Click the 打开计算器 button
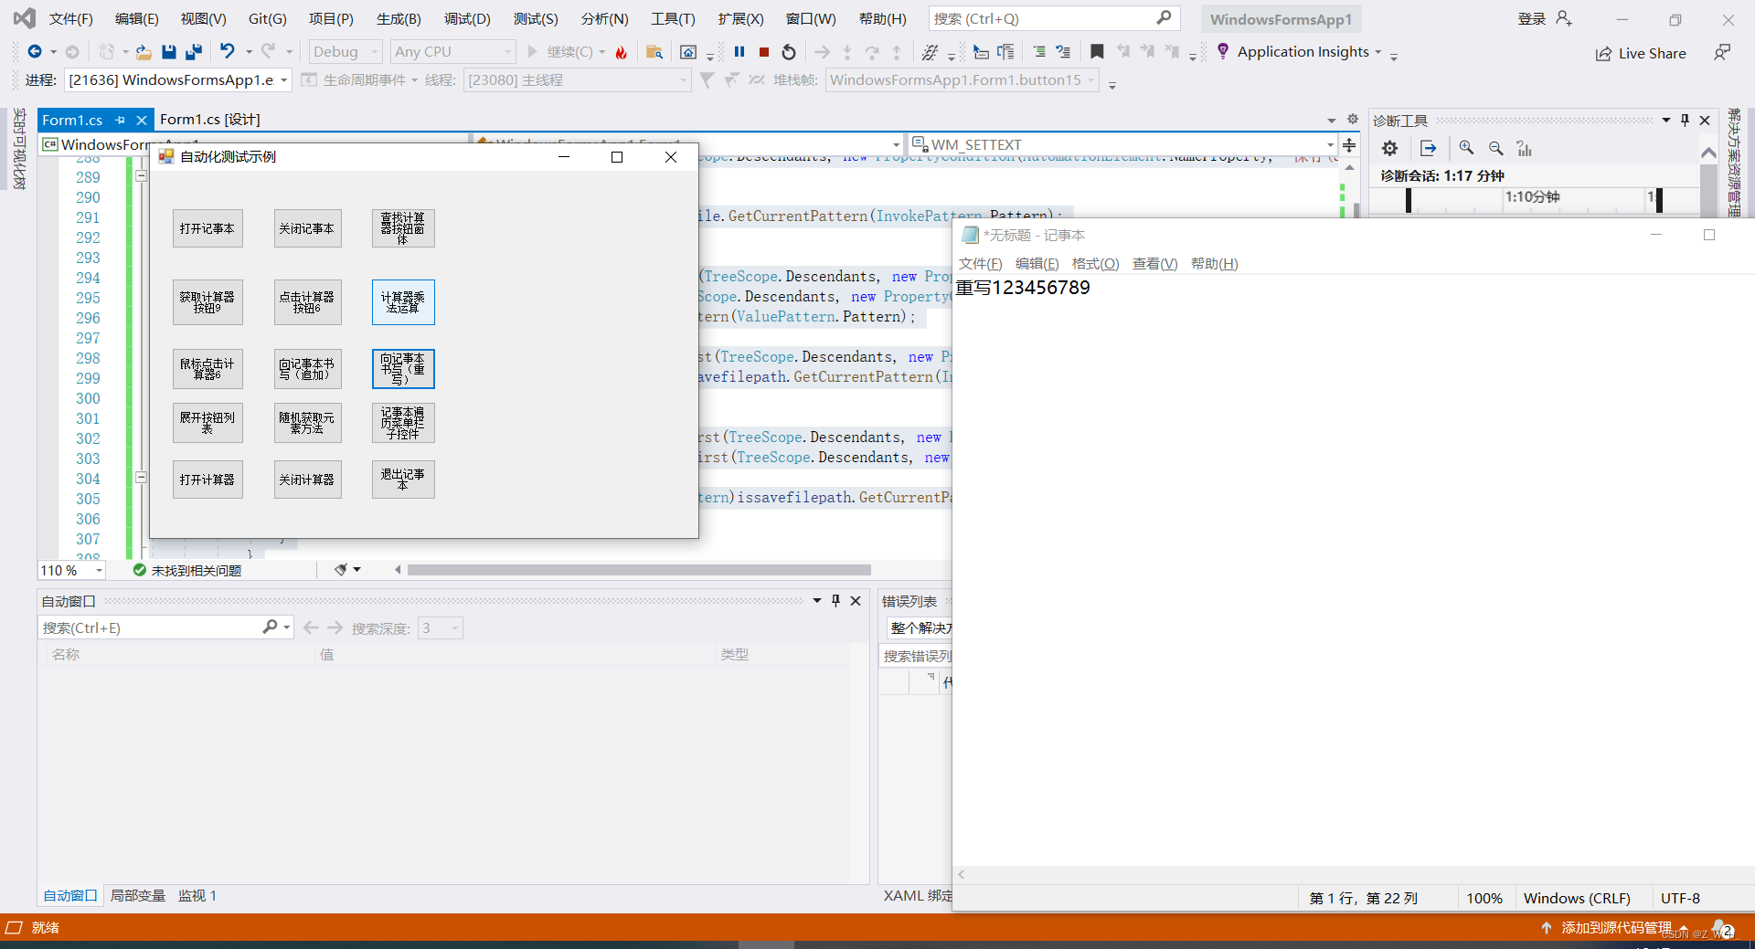 pos(207,480)
